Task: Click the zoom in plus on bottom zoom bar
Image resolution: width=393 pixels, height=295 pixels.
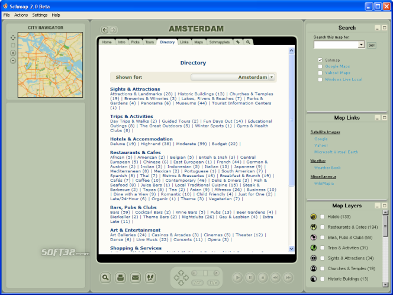Action: [216, 273]
